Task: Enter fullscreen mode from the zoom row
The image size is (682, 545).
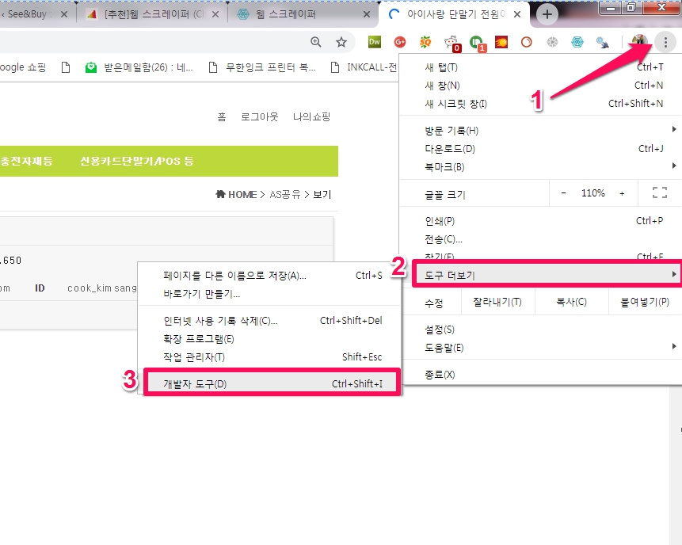Action: pyautogui.click(x=659, y=192)
